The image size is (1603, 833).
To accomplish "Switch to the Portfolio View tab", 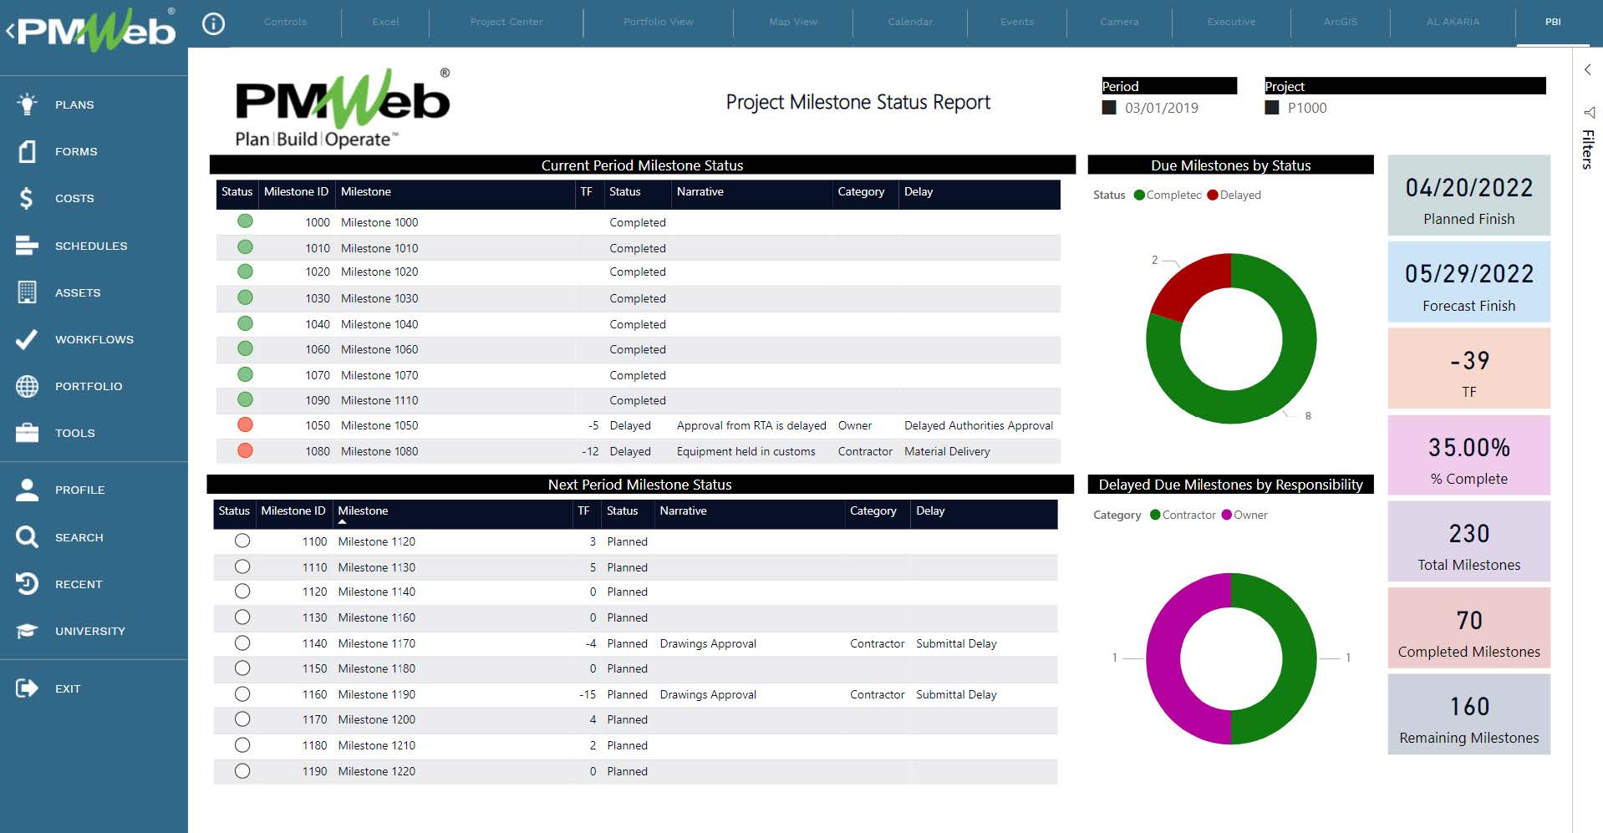I will 659,22.
